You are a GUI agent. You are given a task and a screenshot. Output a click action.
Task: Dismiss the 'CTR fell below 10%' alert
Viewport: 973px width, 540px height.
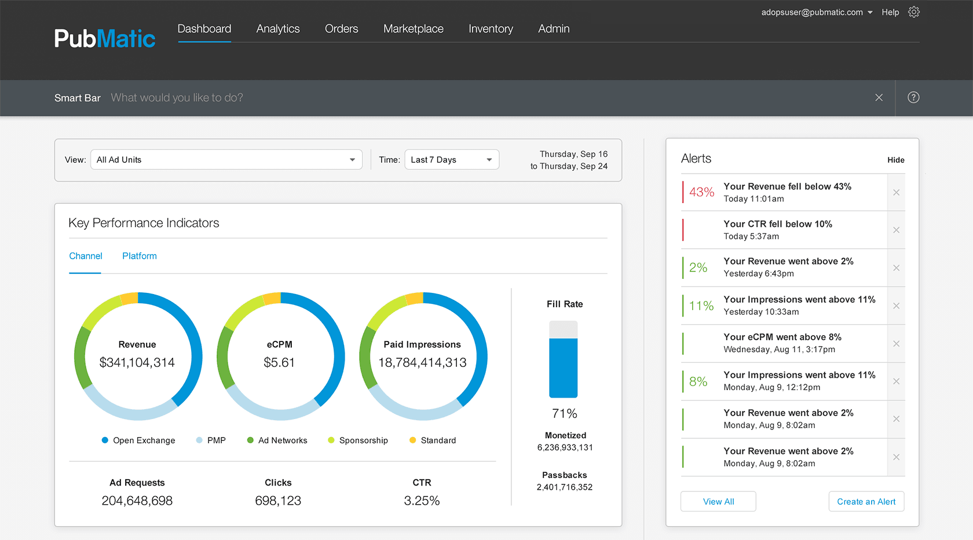[896, 230]
